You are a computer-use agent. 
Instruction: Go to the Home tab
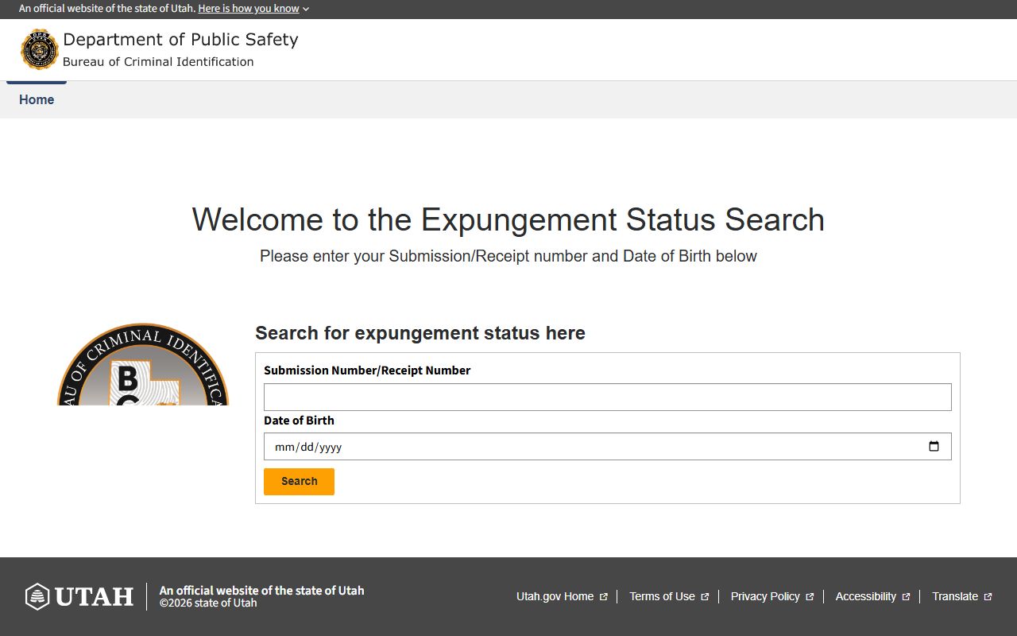(37, 99)
